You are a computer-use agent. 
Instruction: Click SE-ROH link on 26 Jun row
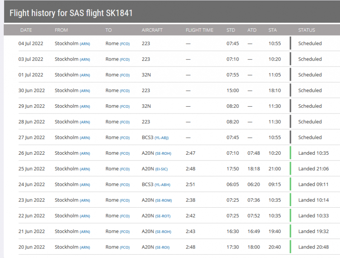point(163,154)
